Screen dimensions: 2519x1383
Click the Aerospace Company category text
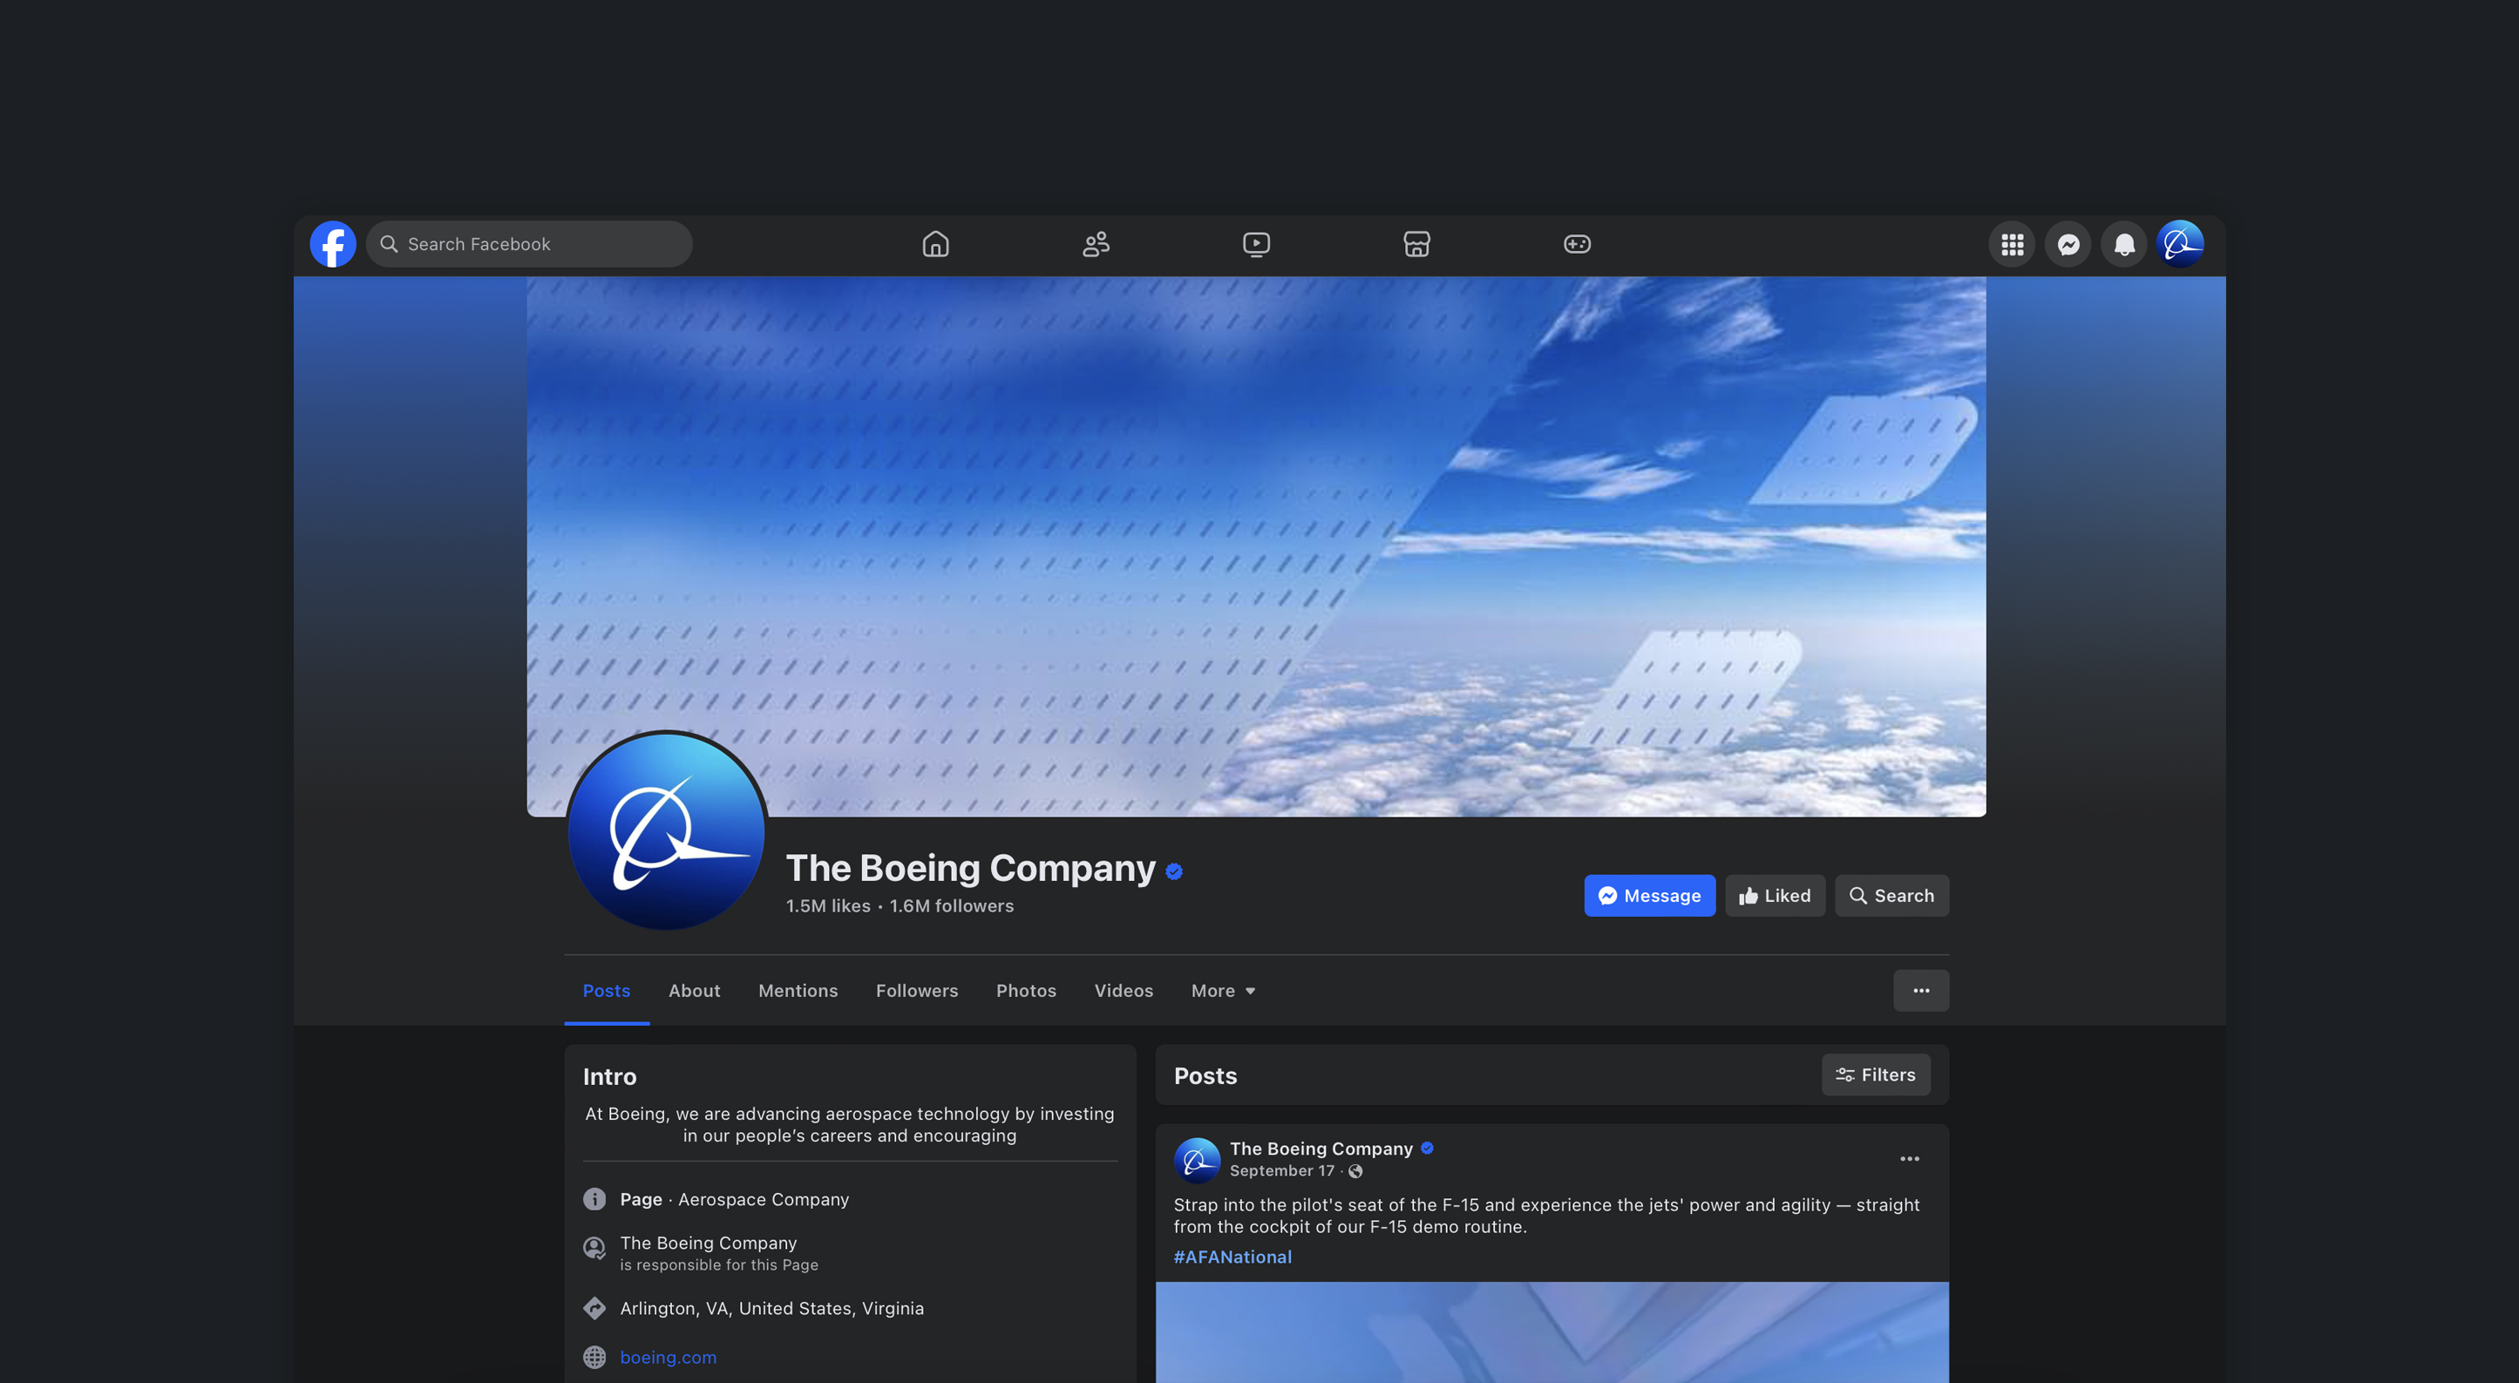pyautogui.click(x=763, y=1199)
